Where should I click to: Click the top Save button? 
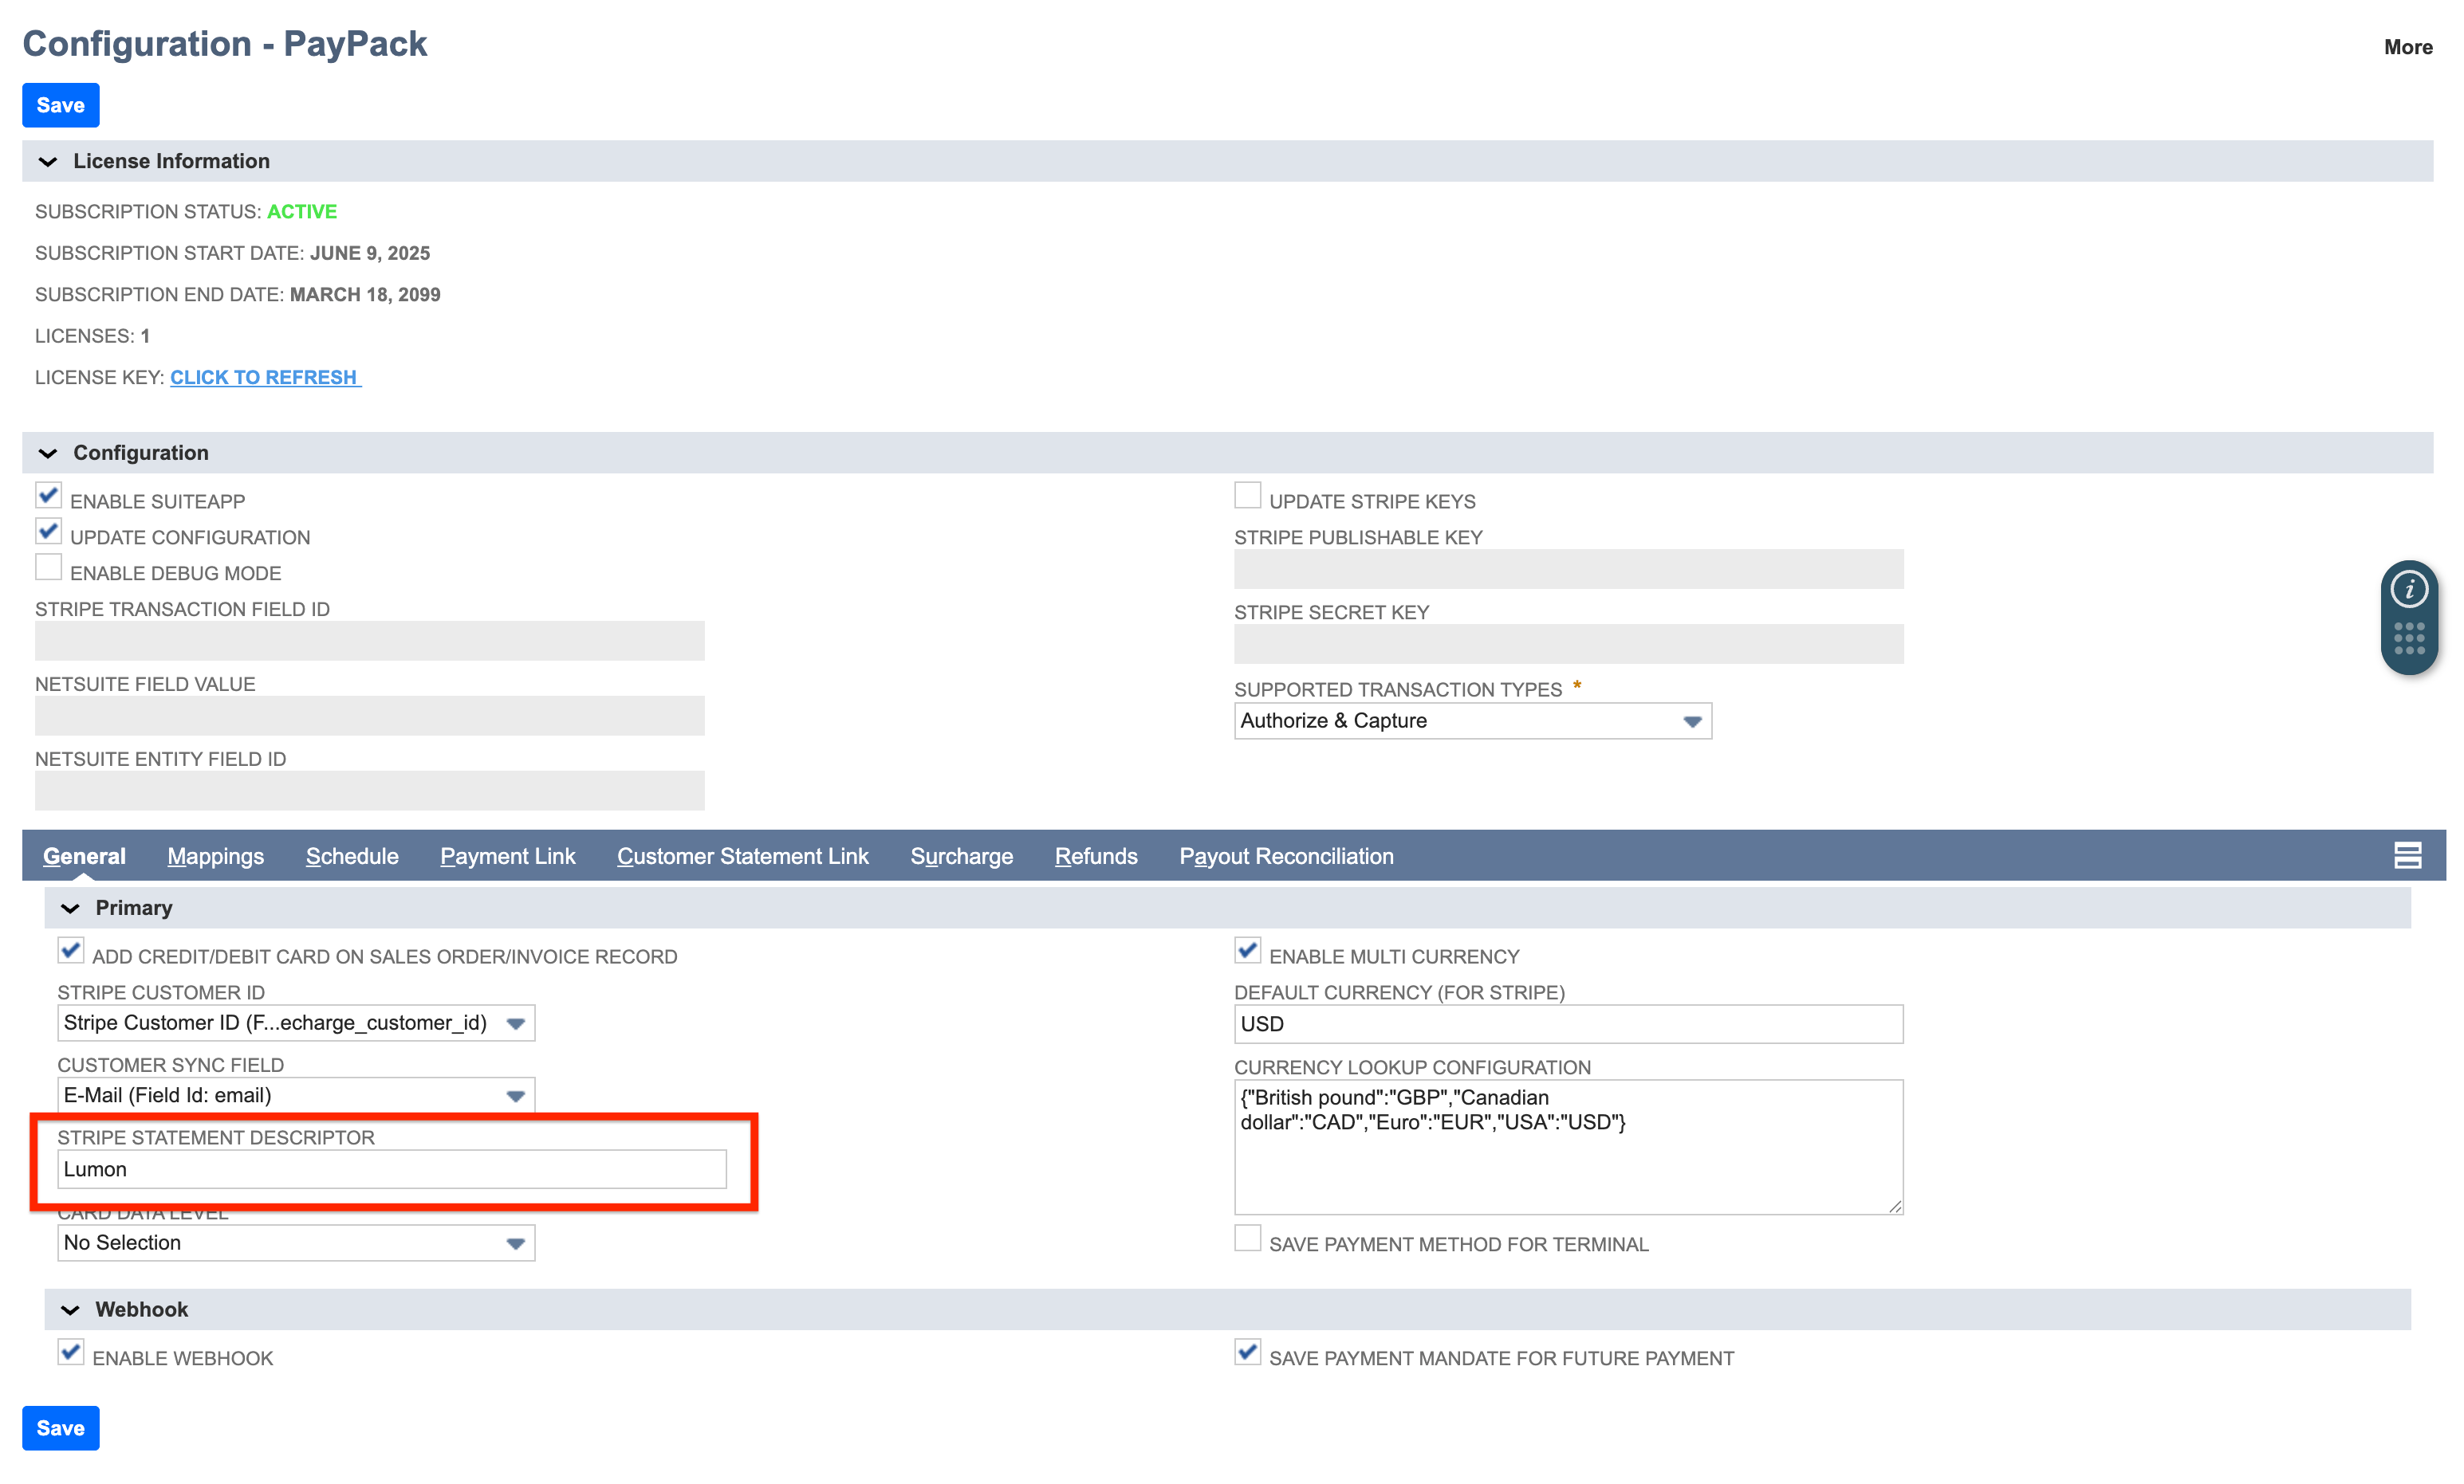coord(60,105)
